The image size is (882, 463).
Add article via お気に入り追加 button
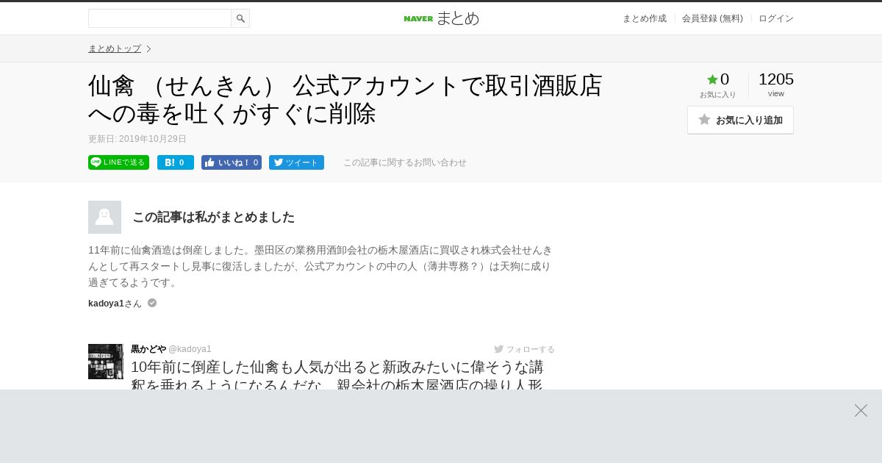pos(740,120)
